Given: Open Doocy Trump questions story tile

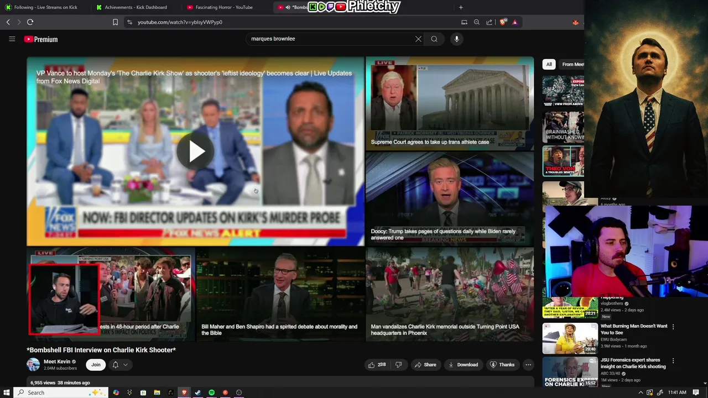Looking at the screenshot, I should (x=449, y=198).
